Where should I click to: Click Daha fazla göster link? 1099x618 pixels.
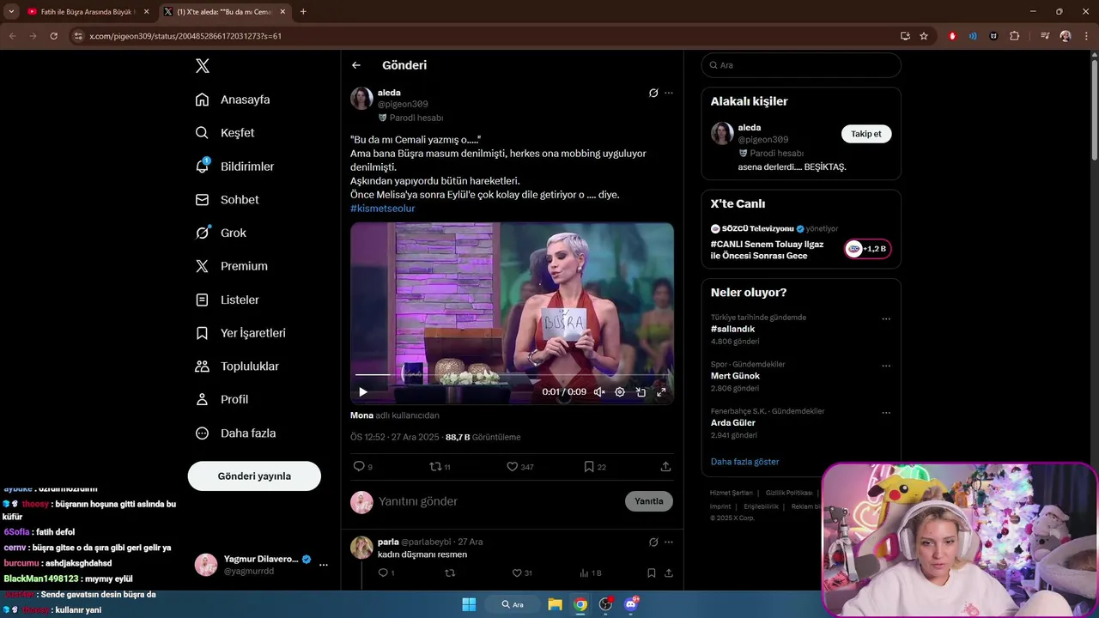coord(744,462)
